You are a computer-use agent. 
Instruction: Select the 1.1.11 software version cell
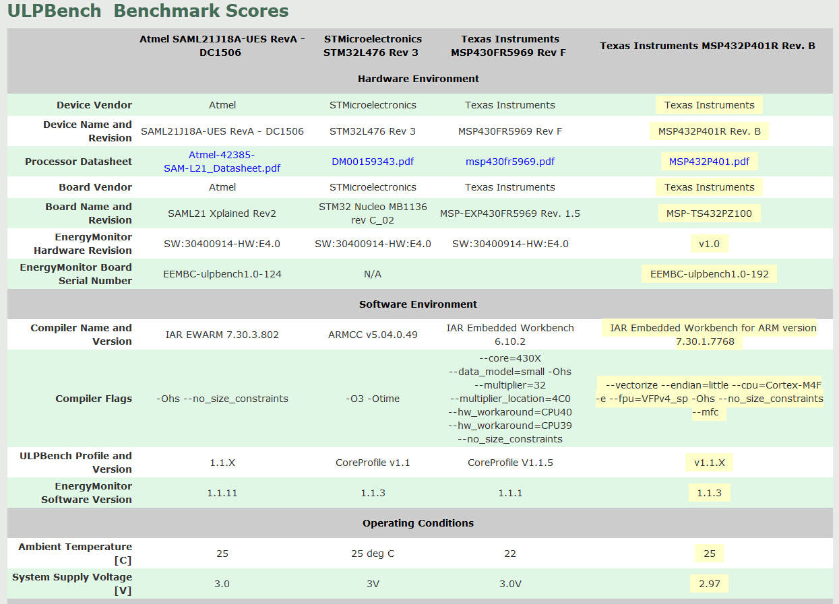222,493
